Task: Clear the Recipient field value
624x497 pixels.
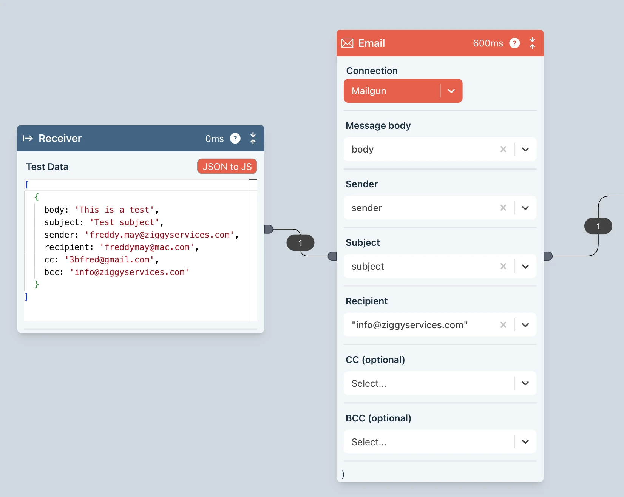Action: pyautogui.click(x=503, y=325)
